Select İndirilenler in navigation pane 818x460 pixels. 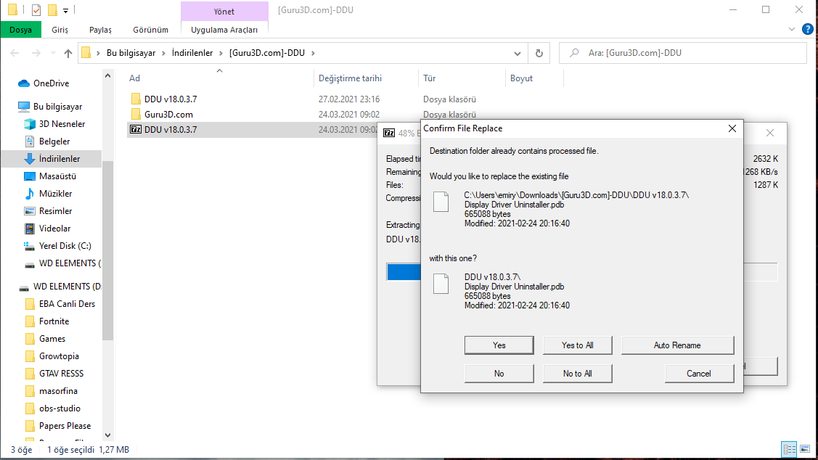click(x=59, y=159)
